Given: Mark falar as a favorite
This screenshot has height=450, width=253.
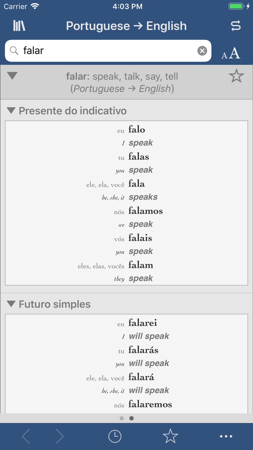Looking at the screenshot, I should point(236,76).
